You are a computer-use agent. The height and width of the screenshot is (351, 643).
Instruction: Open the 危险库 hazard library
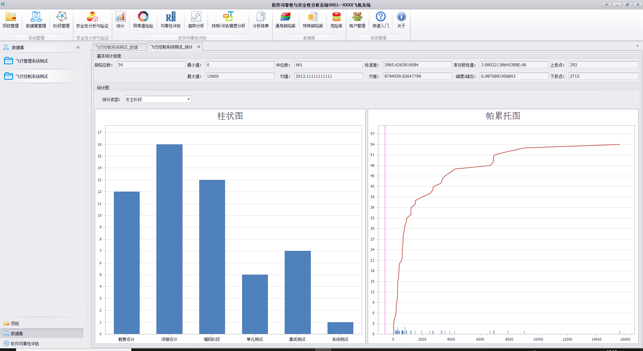pos(336,20)
